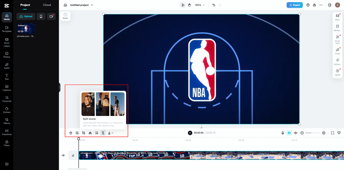Open the user profile avatar
This screenshot has height=170, width=344.
[x=337, y=5]
